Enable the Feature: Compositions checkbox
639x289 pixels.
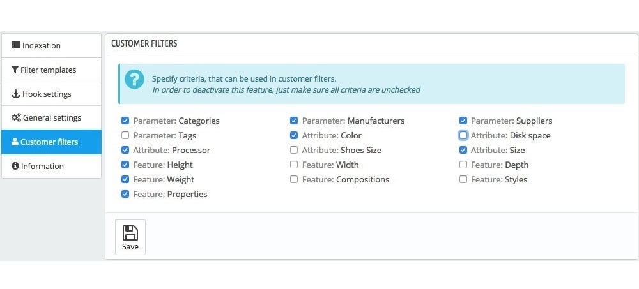coord(294,179)
